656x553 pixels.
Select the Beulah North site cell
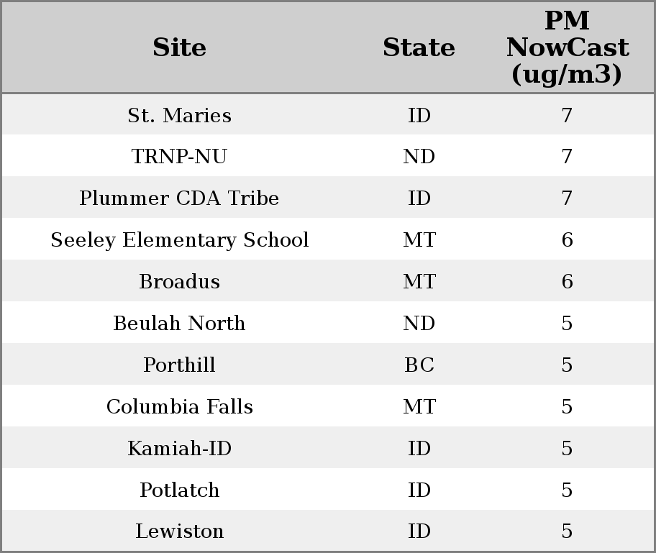point(179,324)
